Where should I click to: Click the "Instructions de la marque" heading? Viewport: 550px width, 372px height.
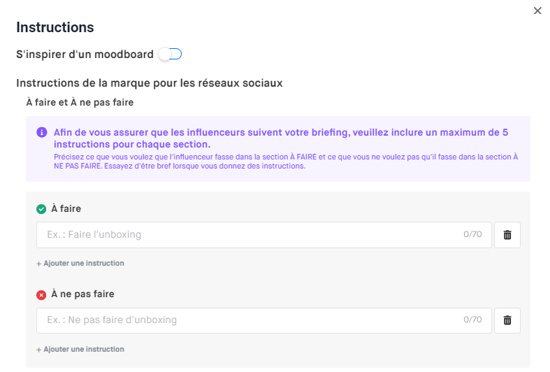pyautogui.click(x=149, y=83)
